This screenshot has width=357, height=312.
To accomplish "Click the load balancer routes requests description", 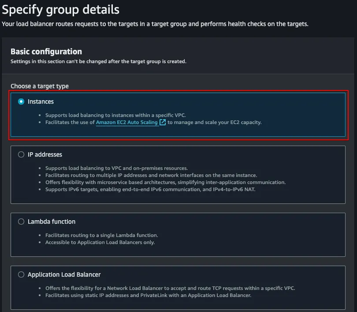I will 155,23.
